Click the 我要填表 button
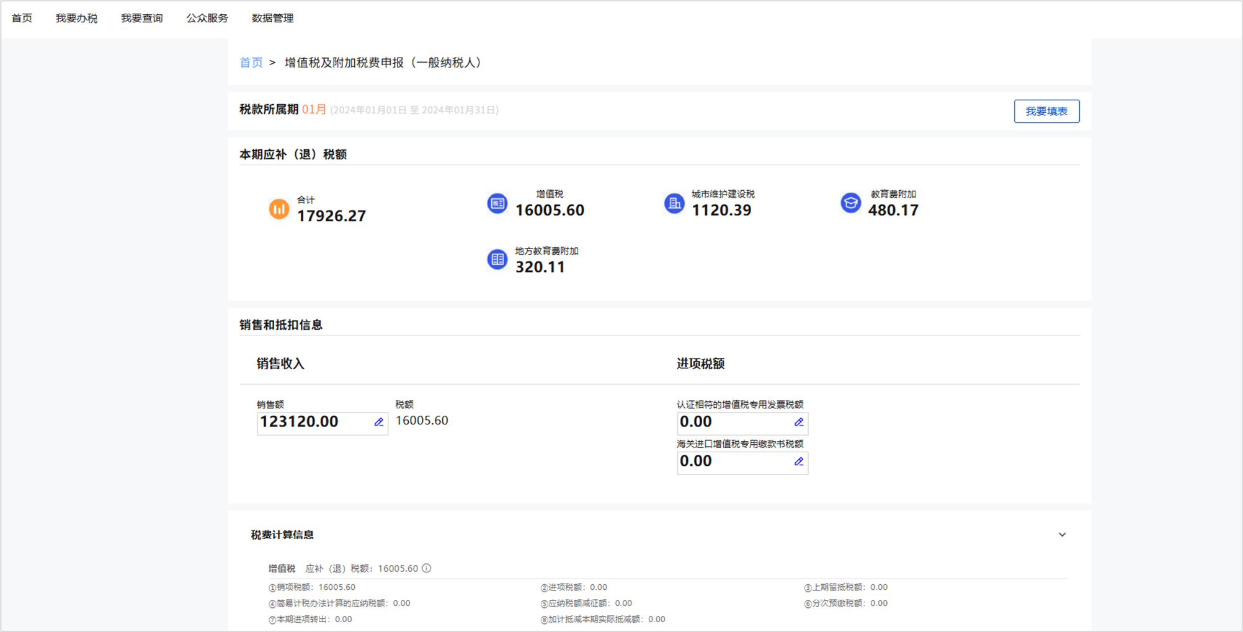Screen dimensions: 1243x632 1046,112
